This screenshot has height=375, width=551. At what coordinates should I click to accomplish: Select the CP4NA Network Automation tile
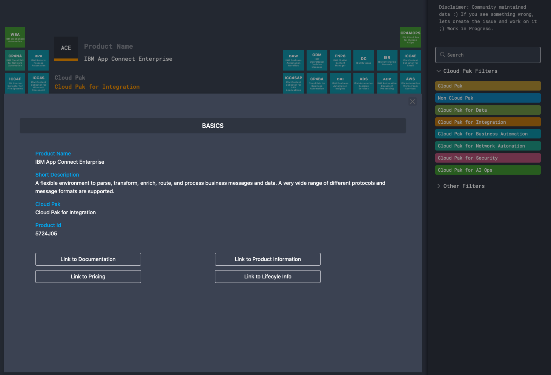pos(15,60)
